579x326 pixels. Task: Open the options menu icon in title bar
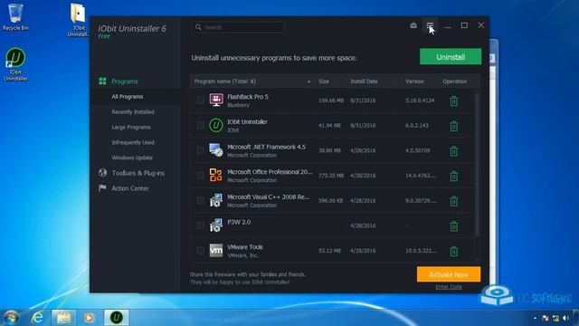[430, 25]
